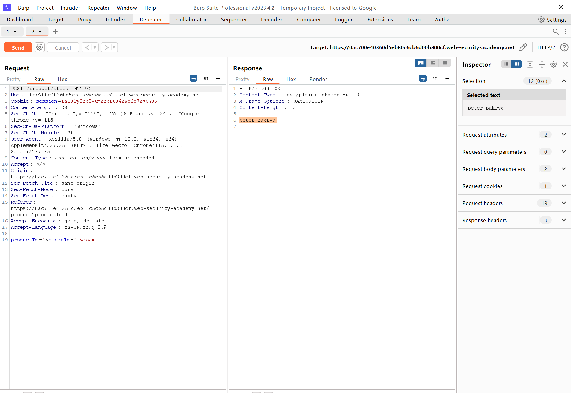Toggle word wrap in Response editor

(423, 78)
